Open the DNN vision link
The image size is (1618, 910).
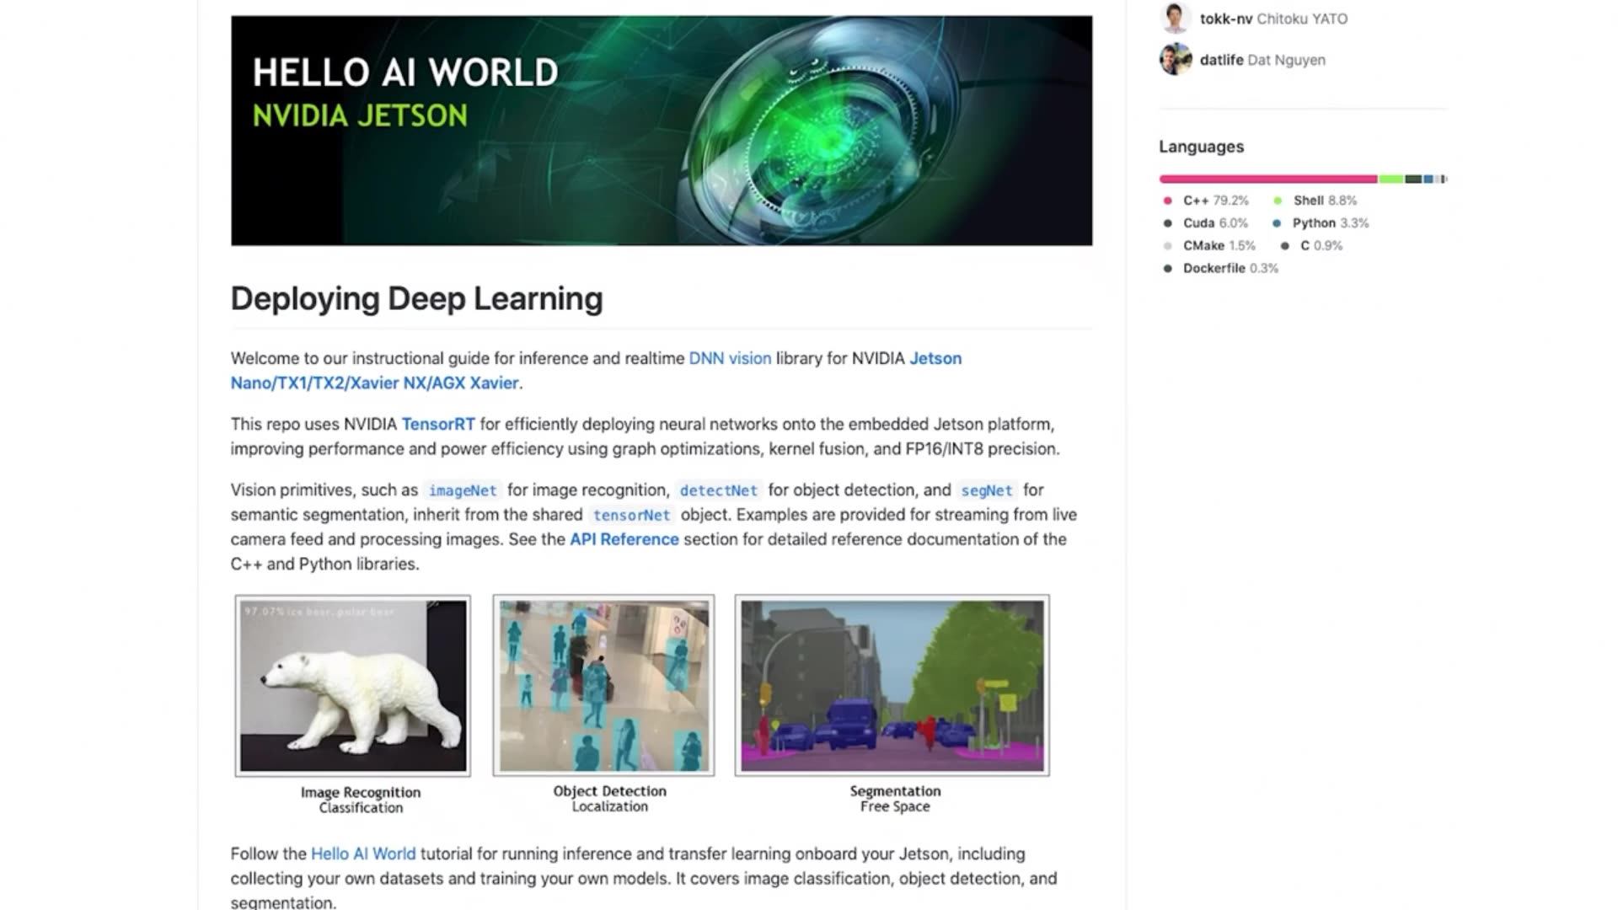(729, 358)
